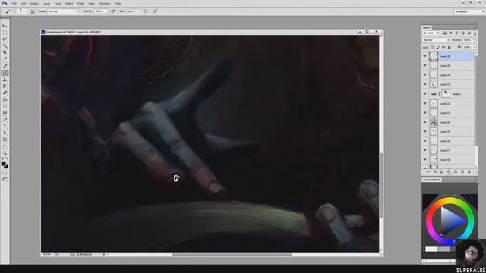Open the Flow dropdown arrow in options bar
486x273 pixels.
coord(138,11)
